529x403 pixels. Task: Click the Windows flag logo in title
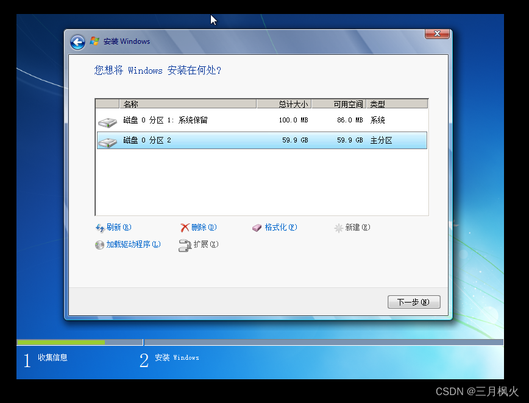(x=94, y=41)
